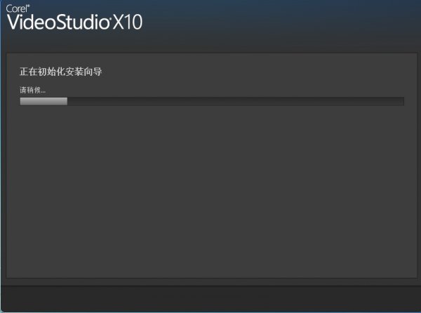
Task: Click the 请稍候... status text
Action: click(x=32, y=90)
